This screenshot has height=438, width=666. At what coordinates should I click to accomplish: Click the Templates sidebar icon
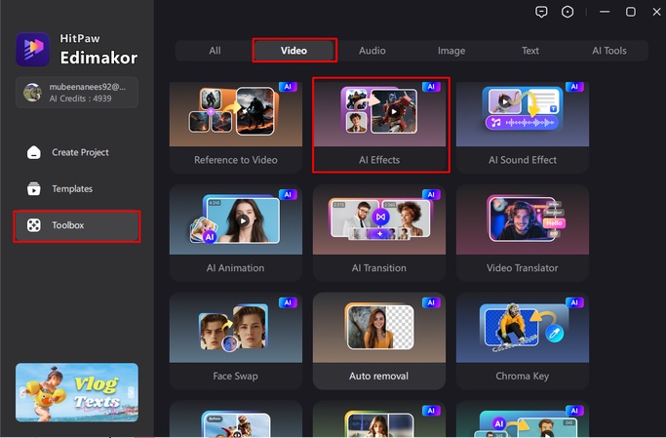point(34,189)
